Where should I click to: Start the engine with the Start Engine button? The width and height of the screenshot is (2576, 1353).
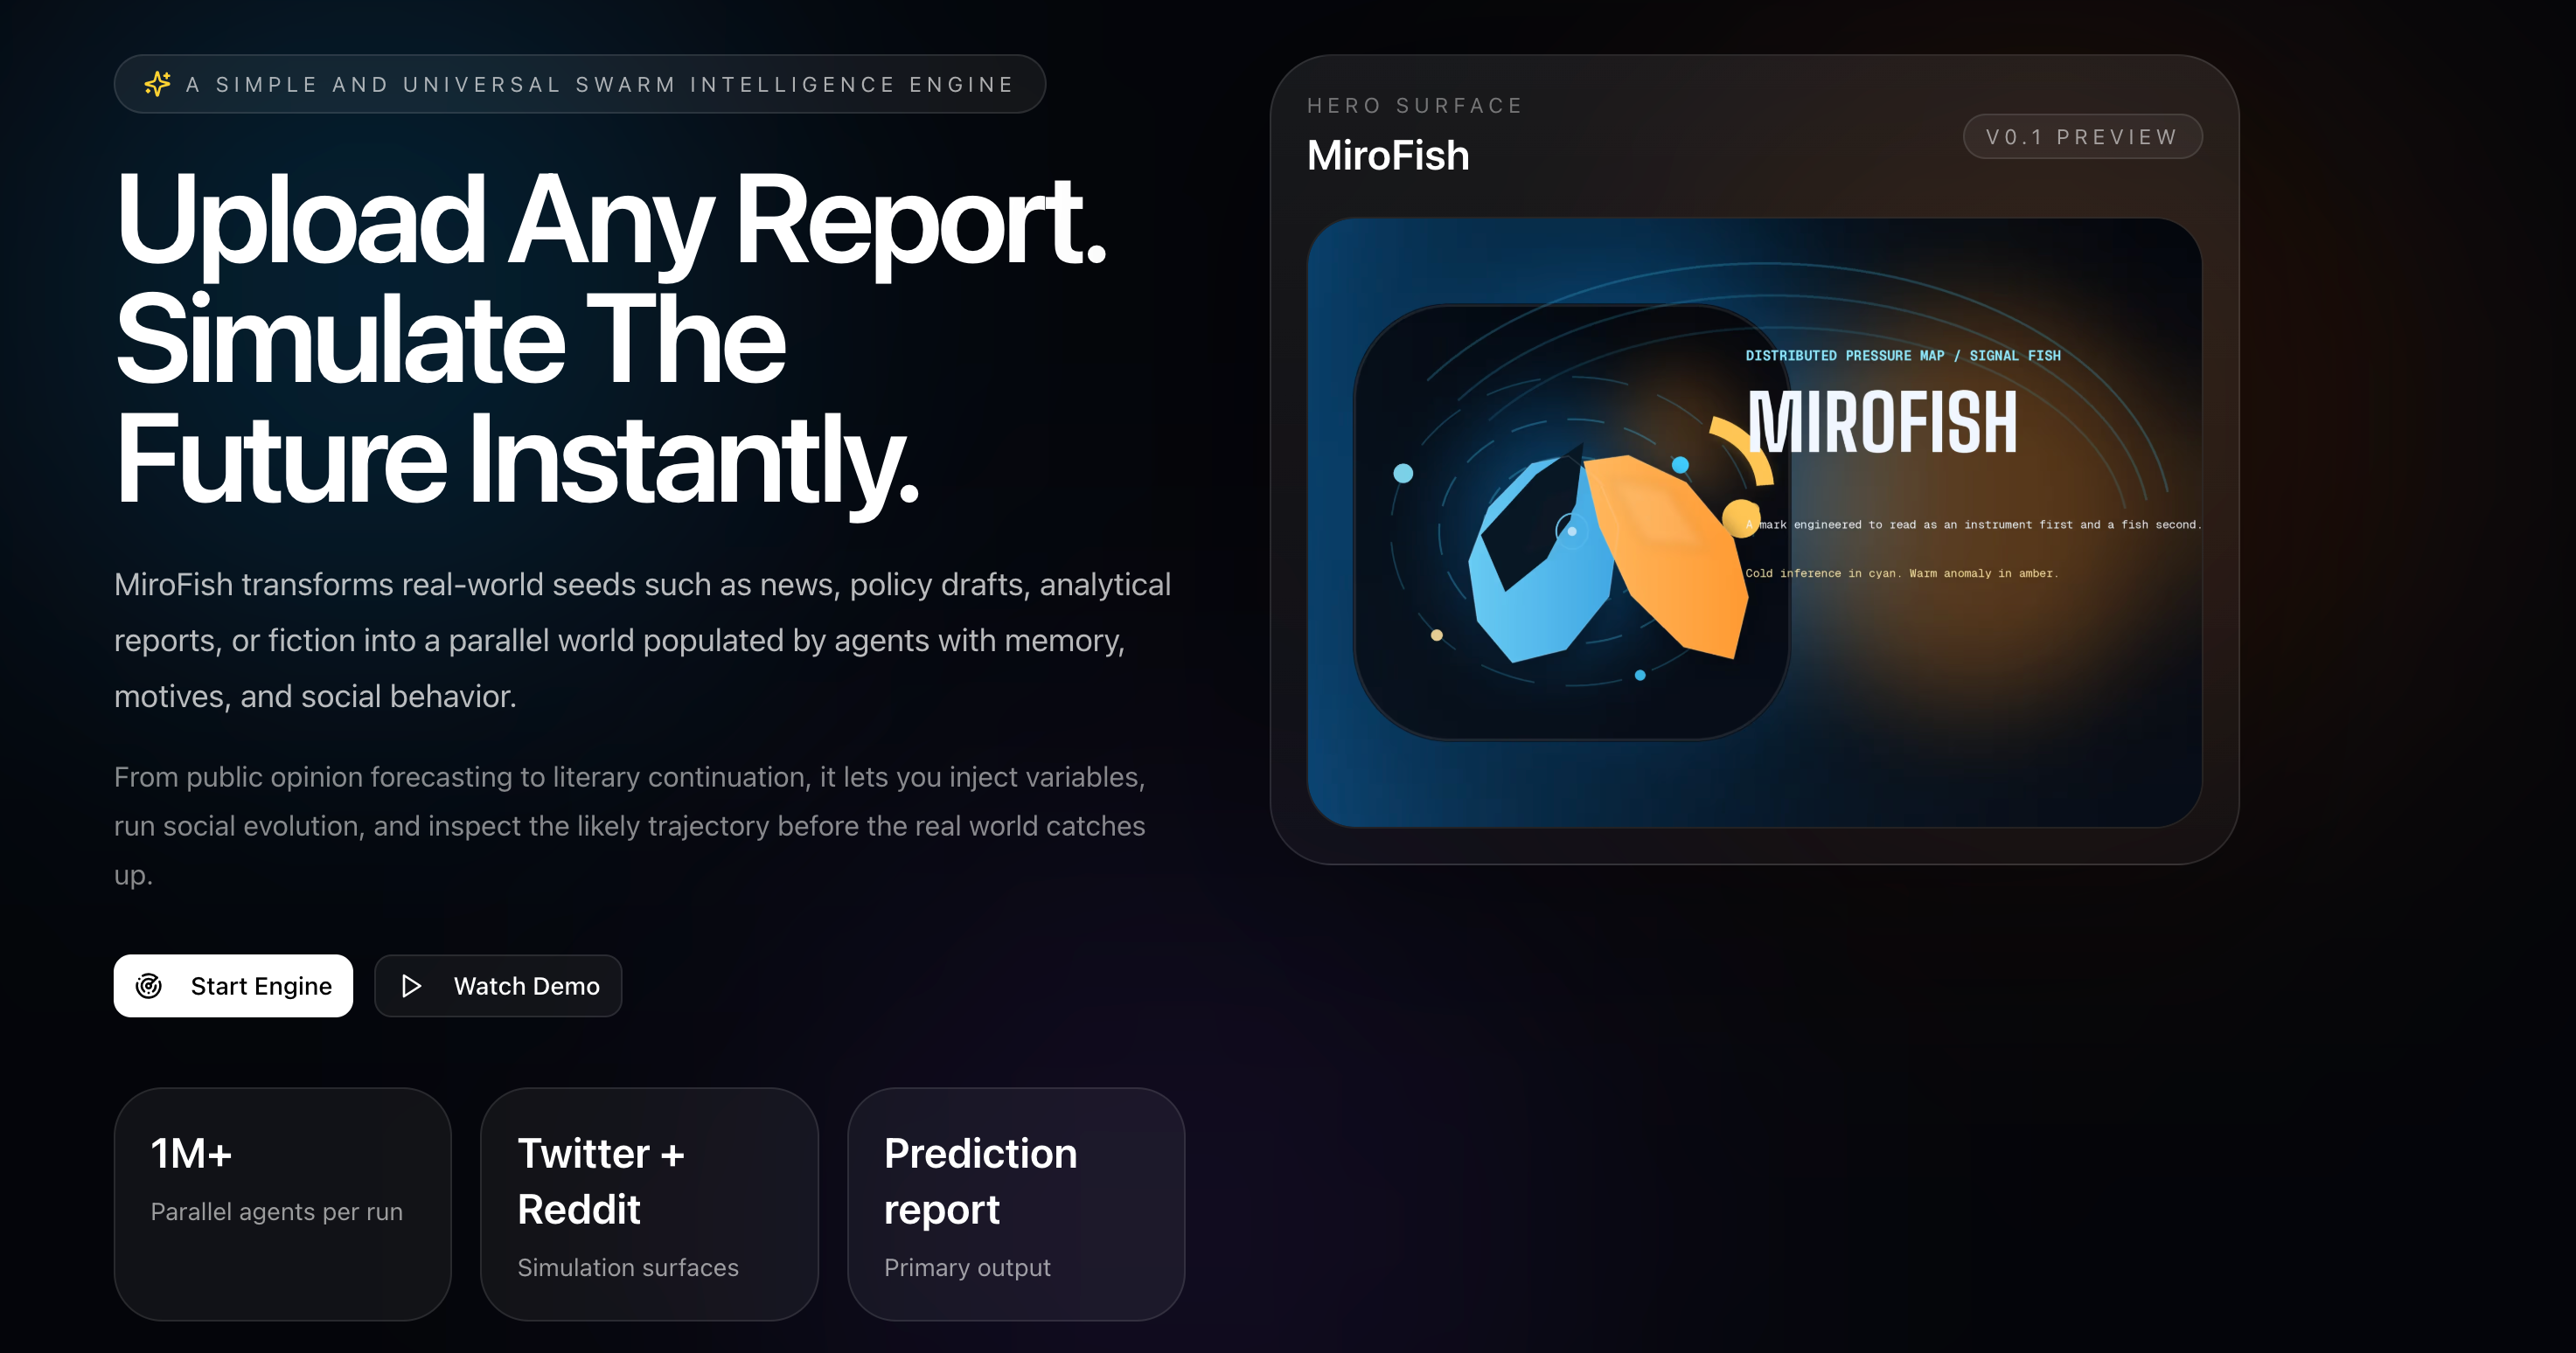pyautogui.click(x=233, y=986)
